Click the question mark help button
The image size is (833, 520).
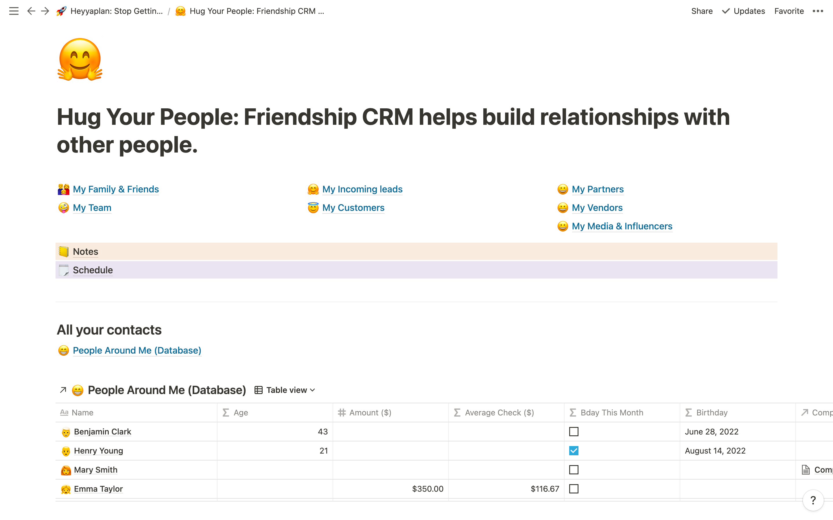click(x=813, y=500)
